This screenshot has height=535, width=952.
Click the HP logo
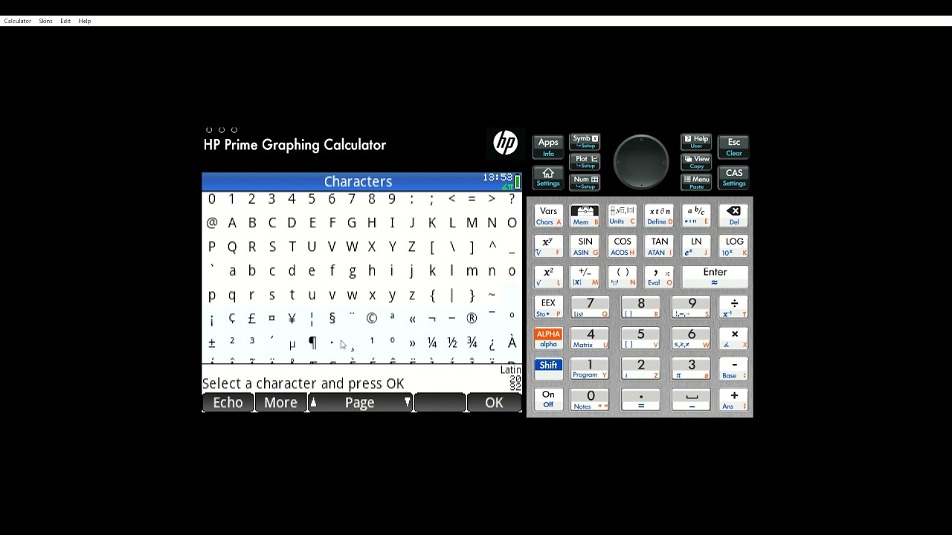coord(505,143)
